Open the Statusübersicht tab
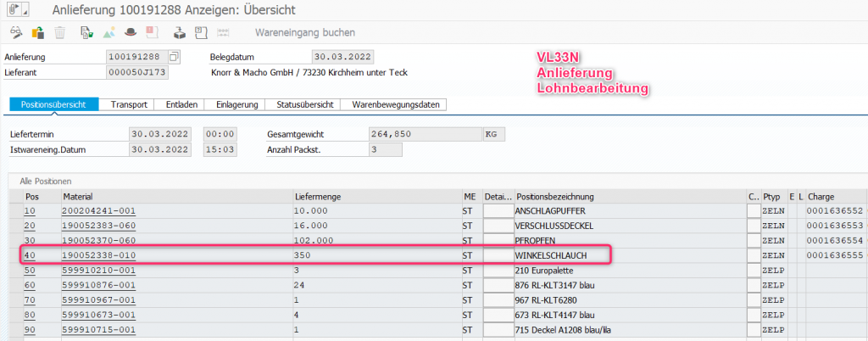Screen dimensions: 868x341 click(304, 104)
